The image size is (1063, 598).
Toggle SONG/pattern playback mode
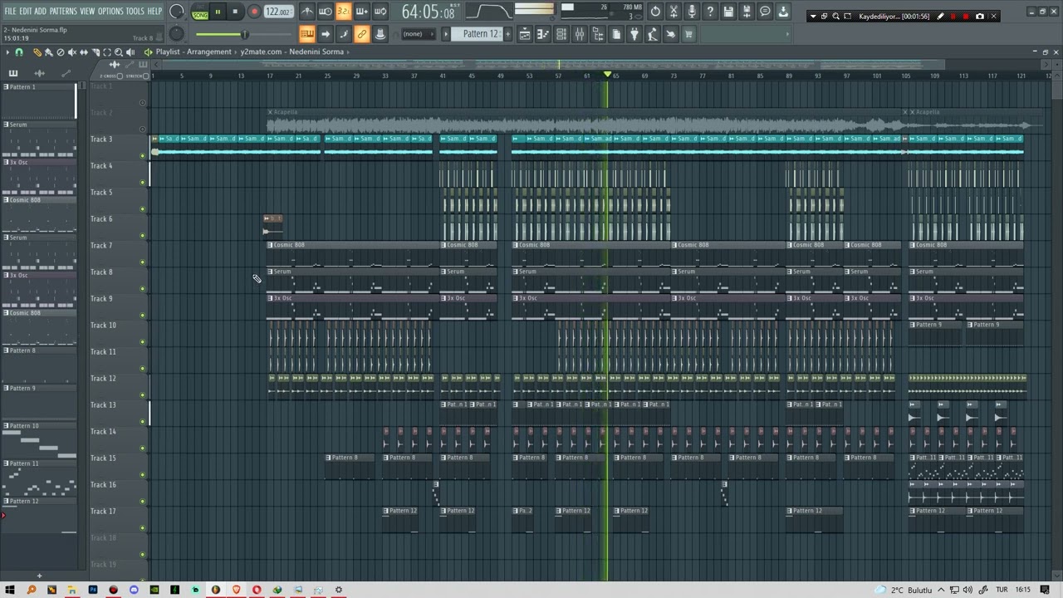click(200, 12)
